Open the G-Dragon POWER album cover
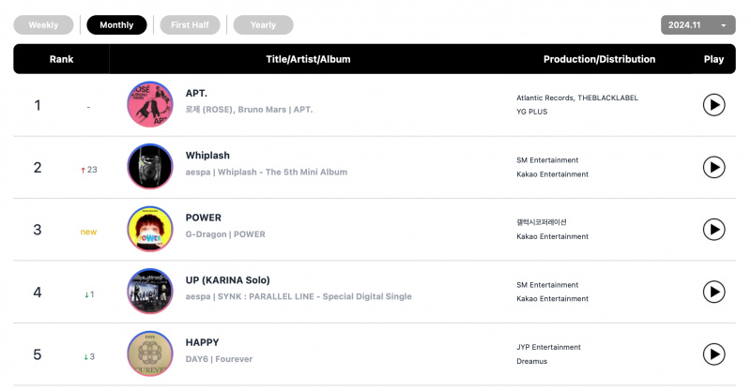Image resolution: width=751 pixels, height=391 pixels. point(150,229)
